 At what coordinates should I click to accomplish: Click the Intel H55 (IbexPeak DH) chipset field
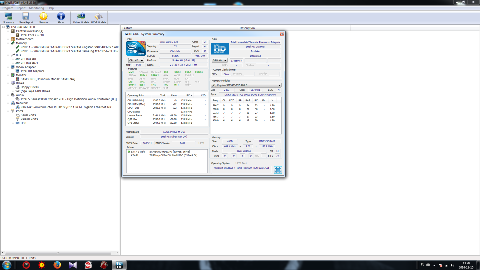(x=174, y=137)
